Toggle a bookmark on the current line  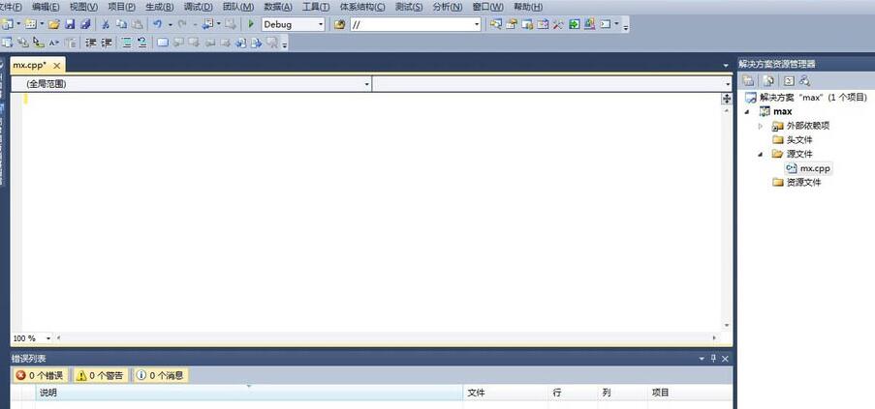pos(163,43)
